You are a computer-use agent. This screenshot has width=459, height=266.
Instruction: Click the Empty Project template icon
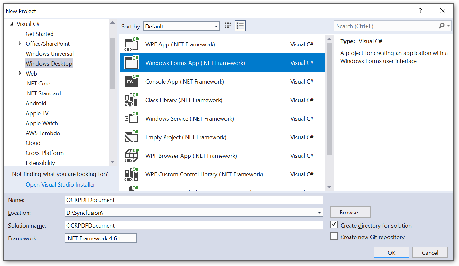tap(131, 137)
